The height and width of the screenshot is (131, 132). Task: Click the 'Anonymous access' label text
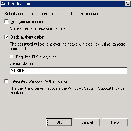coord(27,22)
